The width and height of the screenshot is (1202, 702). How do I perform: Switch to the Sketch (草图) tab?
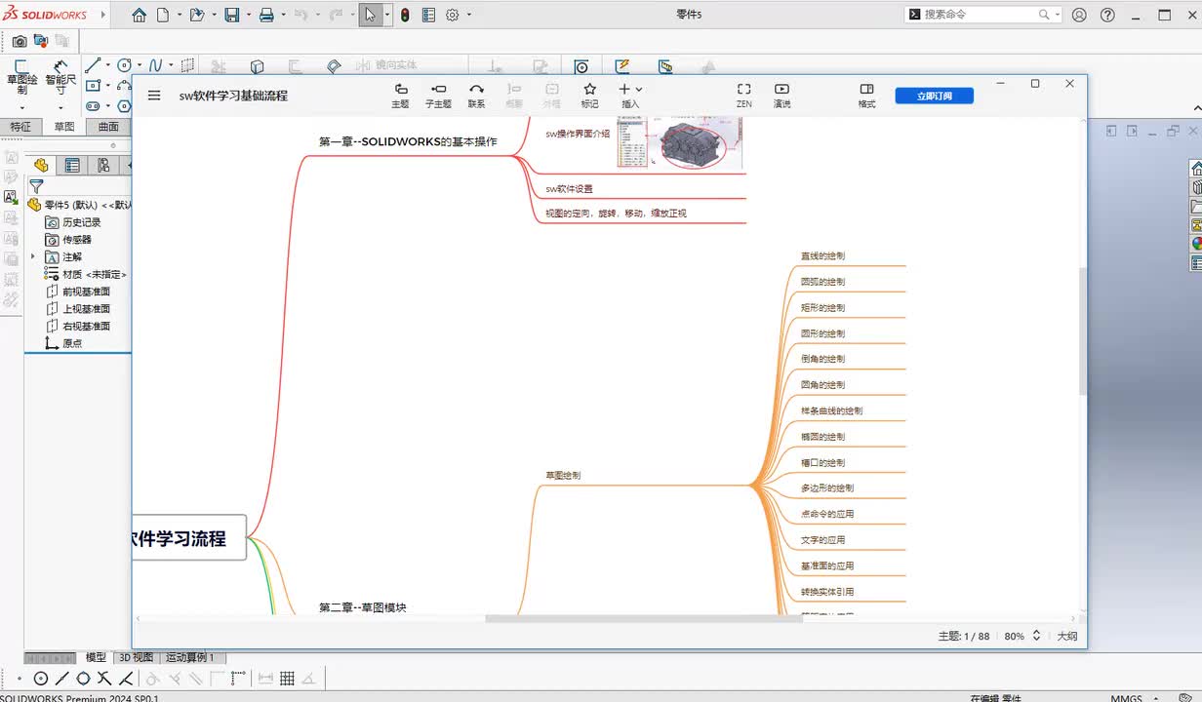(64, 127)
